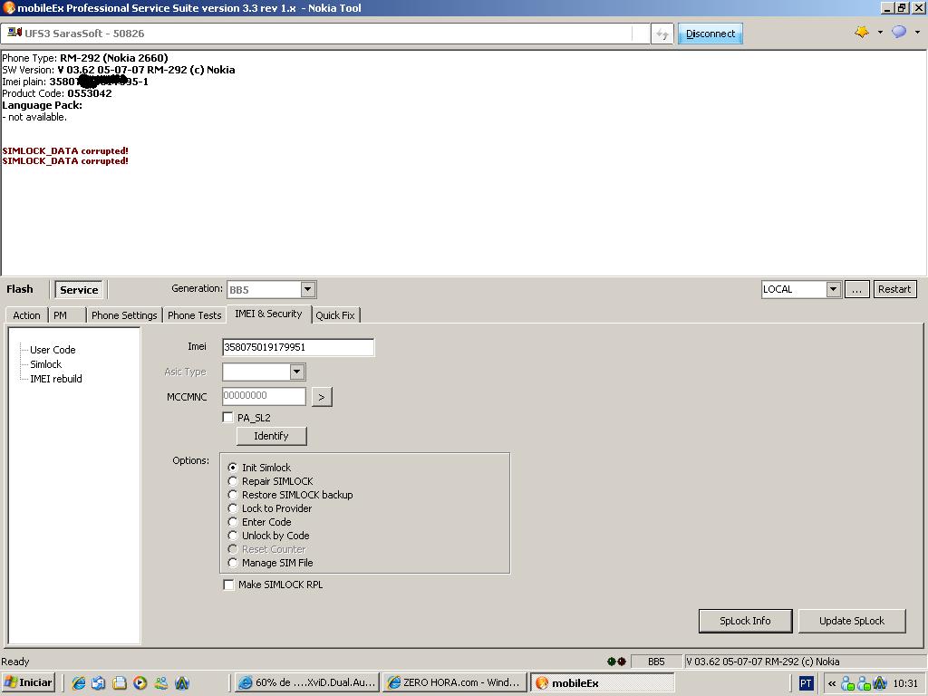Select the Repair SIMLOCK radio option

click(233, 481)
